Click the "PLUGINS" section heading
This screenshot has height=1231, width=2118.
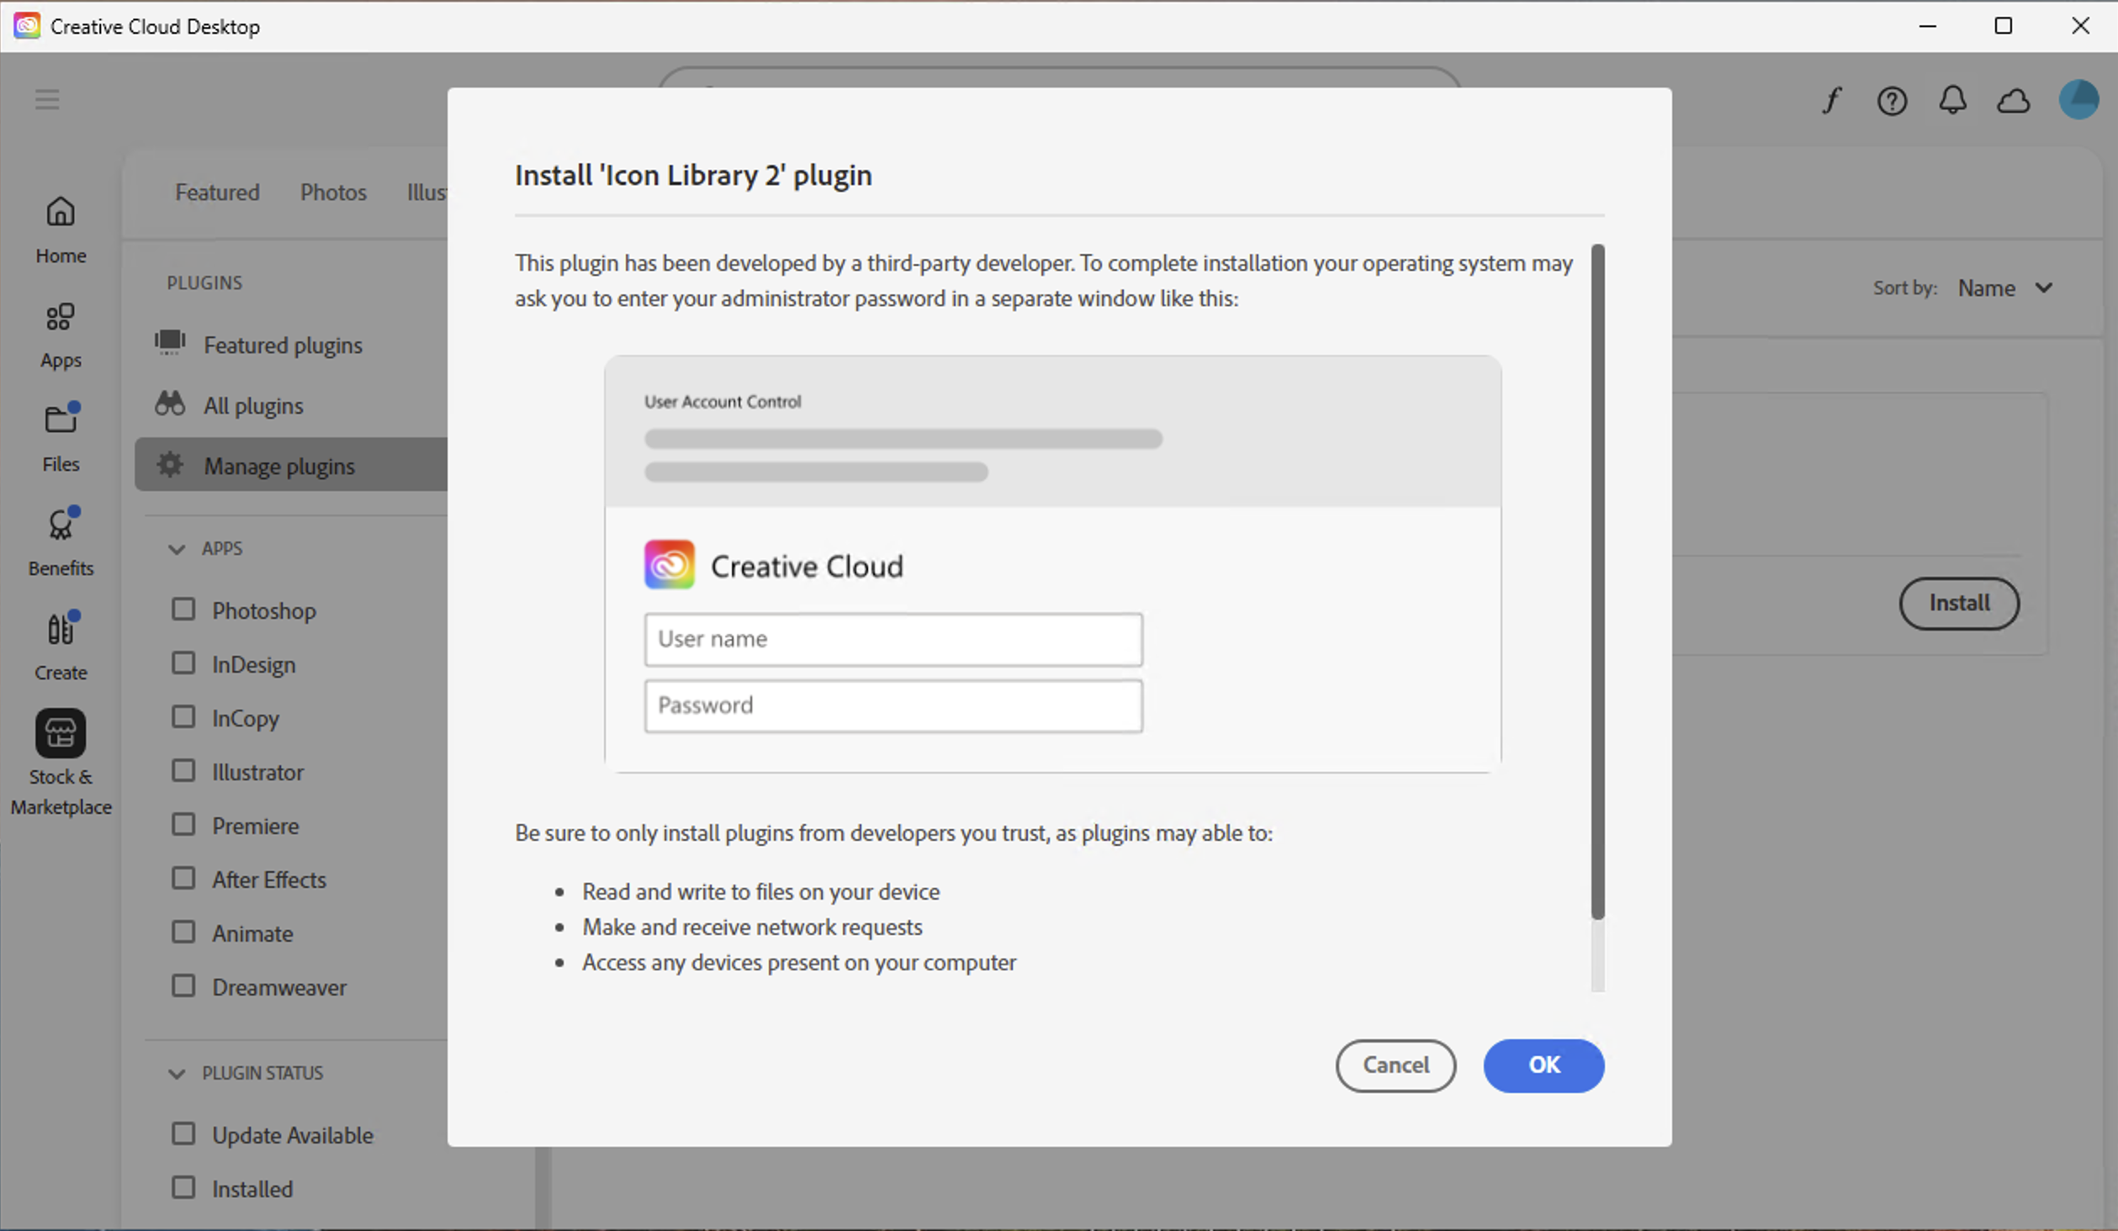coord(204,283)
